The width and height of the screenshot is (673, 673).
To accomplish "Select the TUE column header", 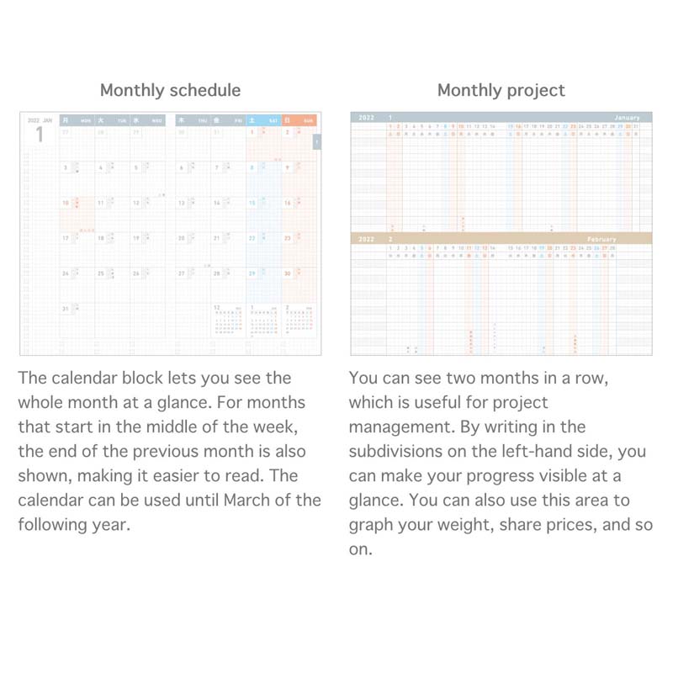I will click(x=112, y=120).
